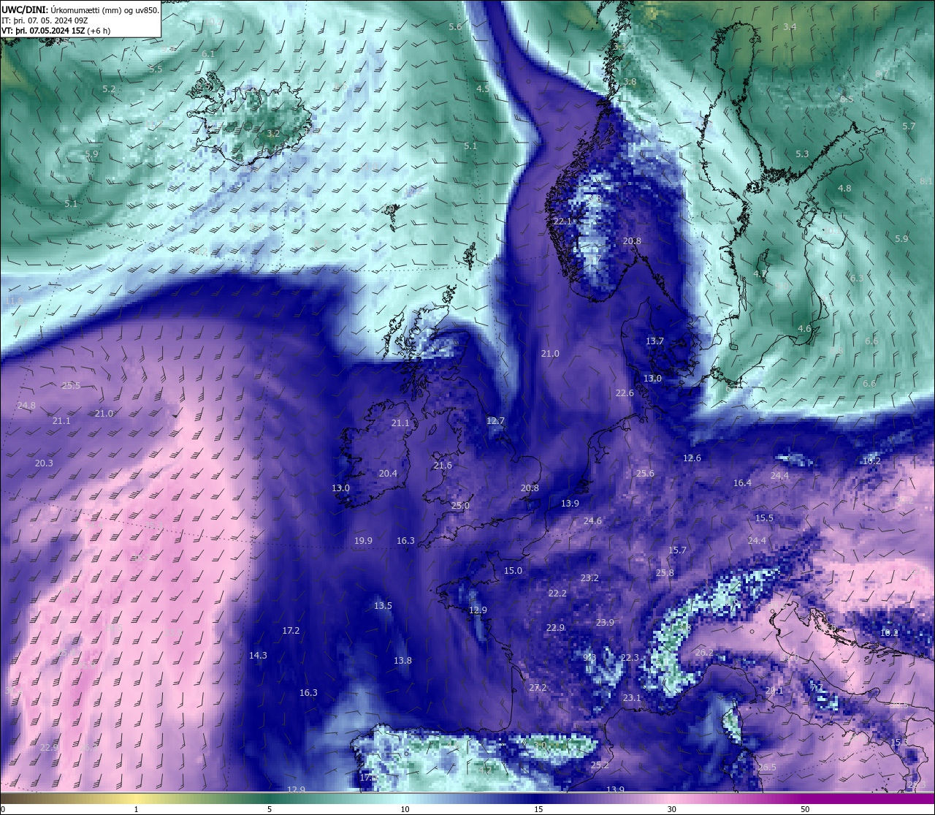The width and height of the screenshot is (935, 815).
Task: Pick the 4.6 value label
Action: [x=804, y=329]
